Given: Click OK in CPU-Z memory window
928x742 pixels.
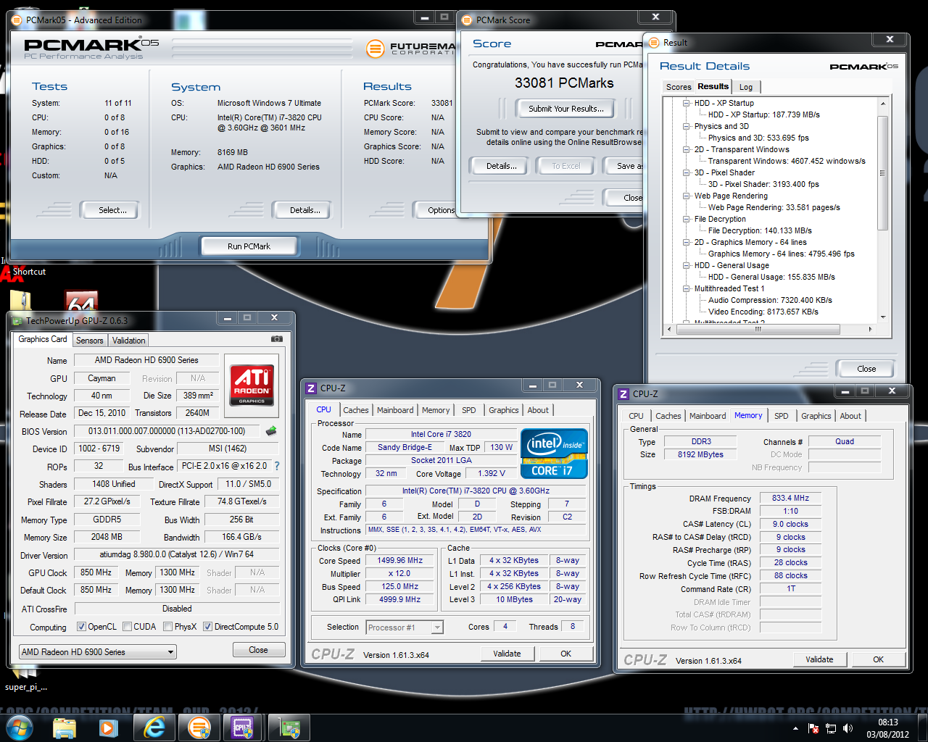Looking at the screenshot, I should point(878,659).
